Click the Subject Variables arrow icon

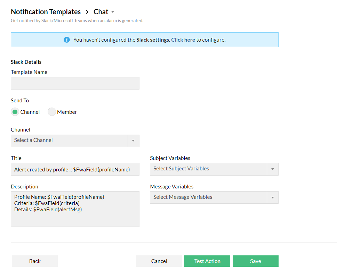click(x=273, y=169)
